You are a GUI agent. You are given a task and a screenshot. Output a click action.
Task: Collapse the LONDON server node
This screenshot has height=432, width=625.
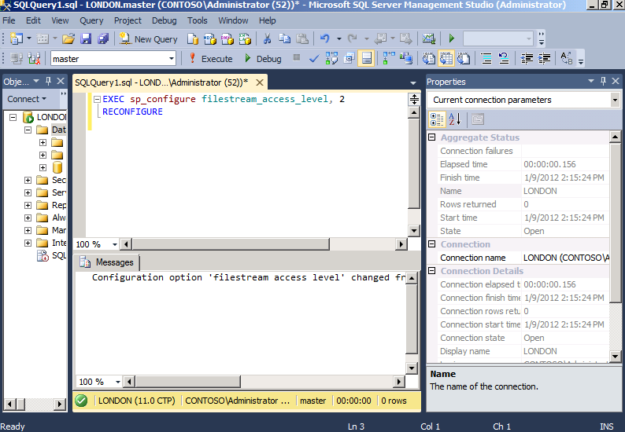(13, 117)
